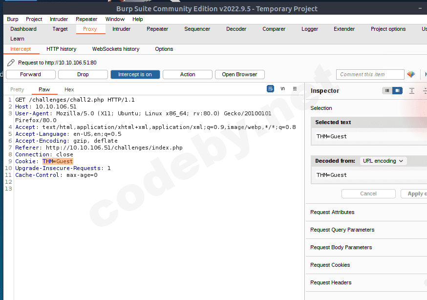Click the GET /challenges/chall2.php request line
This screenshot has height=300, width=427.
(x=75, y=100)
